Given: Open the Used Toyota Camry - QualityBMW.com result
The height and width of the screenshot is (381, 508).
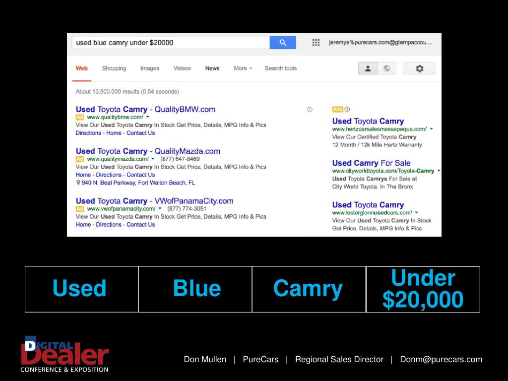Looking at the screenshot, I should [145, 109].
